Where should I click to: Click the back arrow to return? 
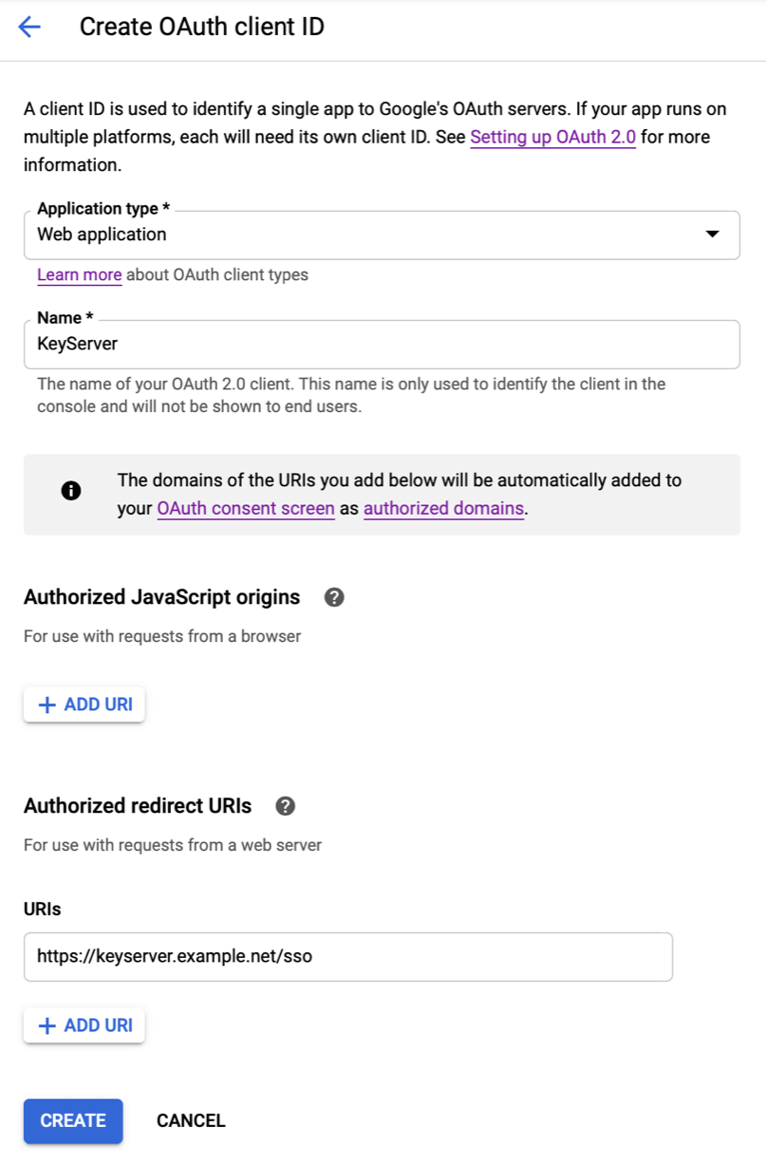(28, 27)
